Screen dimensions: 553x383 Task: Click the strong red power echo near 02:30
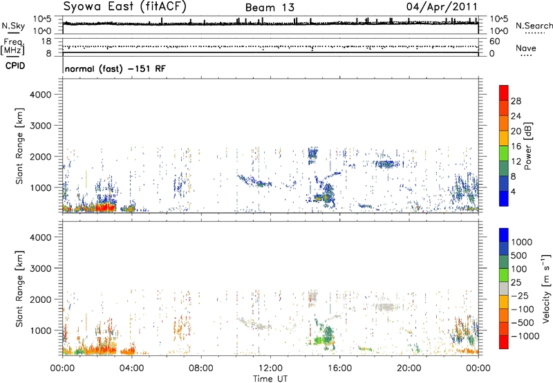105,207
